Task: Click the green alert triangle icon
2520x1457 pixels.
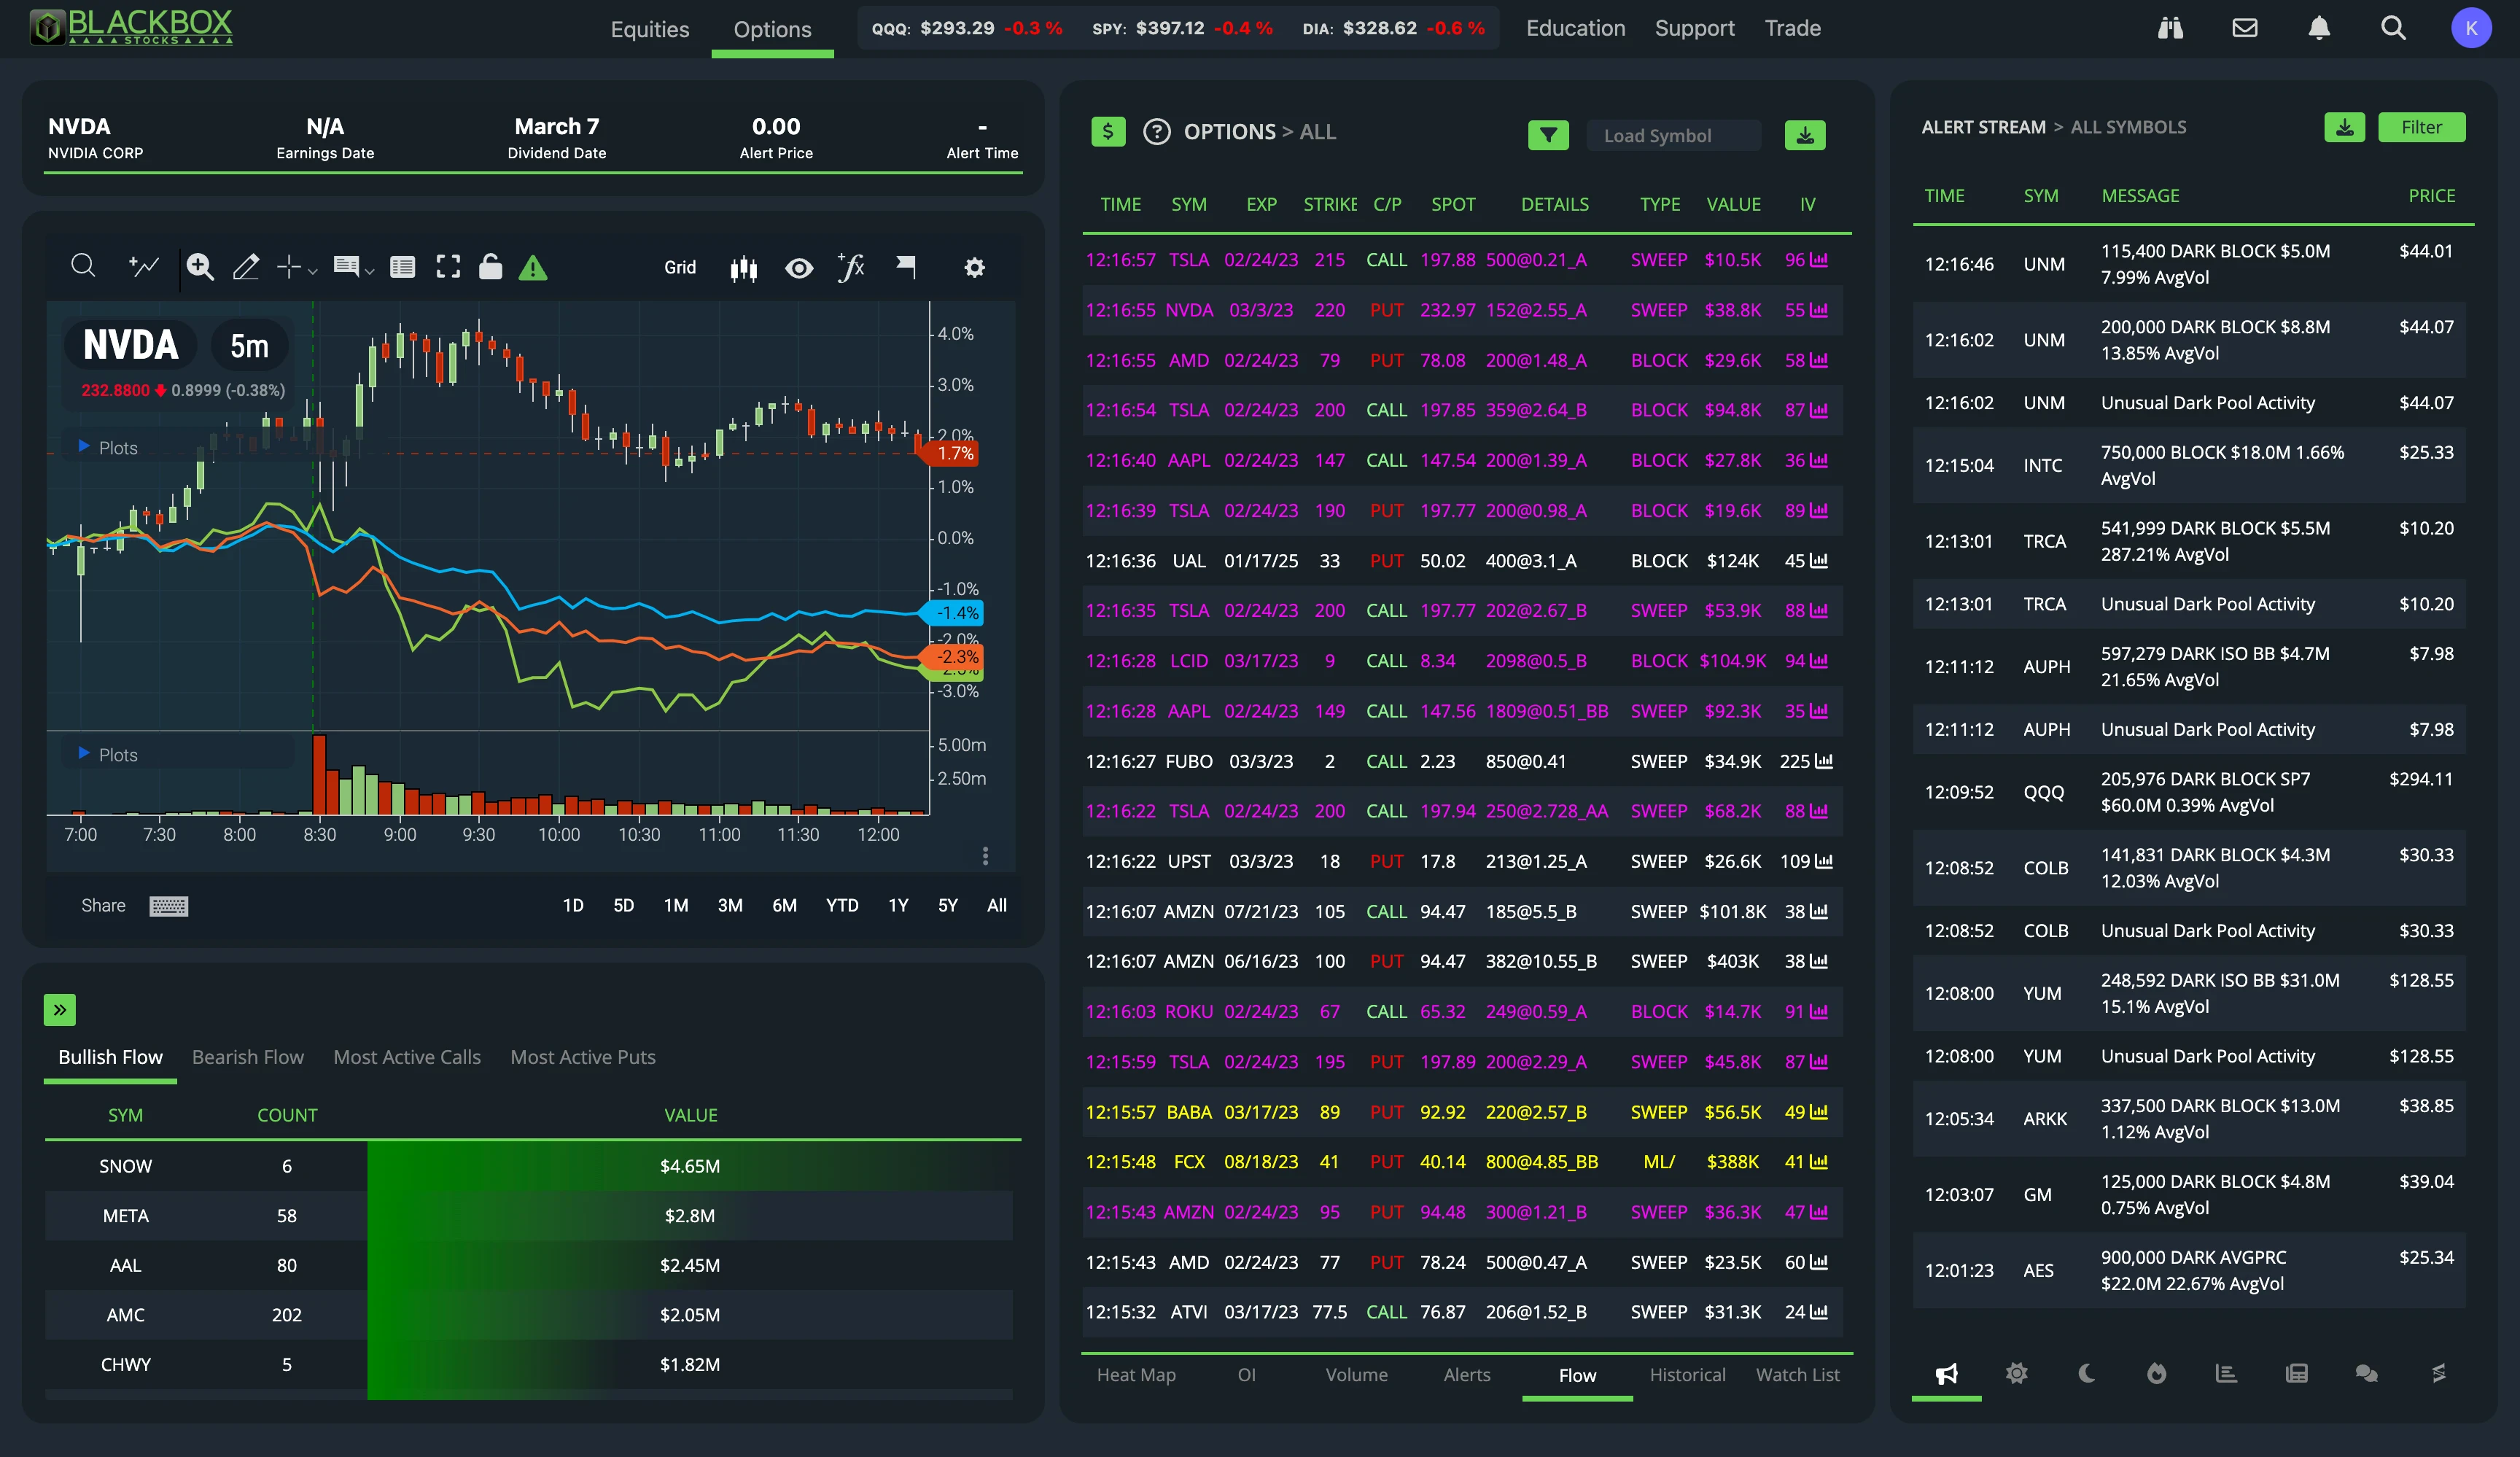Action: (x=533, y=268)
